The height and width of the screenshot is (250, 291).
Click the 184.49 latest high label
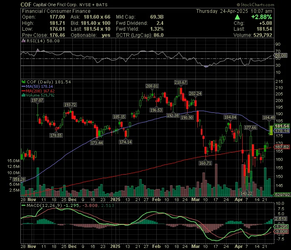pyautogui.click(x=269, y=117)
